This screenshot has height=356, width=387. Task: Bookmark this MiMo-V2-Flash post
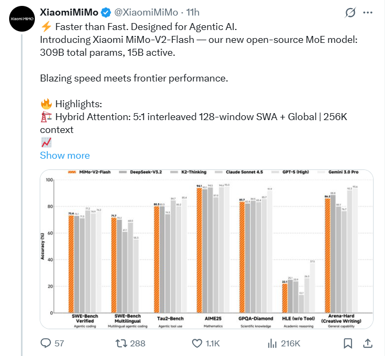(348, 343)
